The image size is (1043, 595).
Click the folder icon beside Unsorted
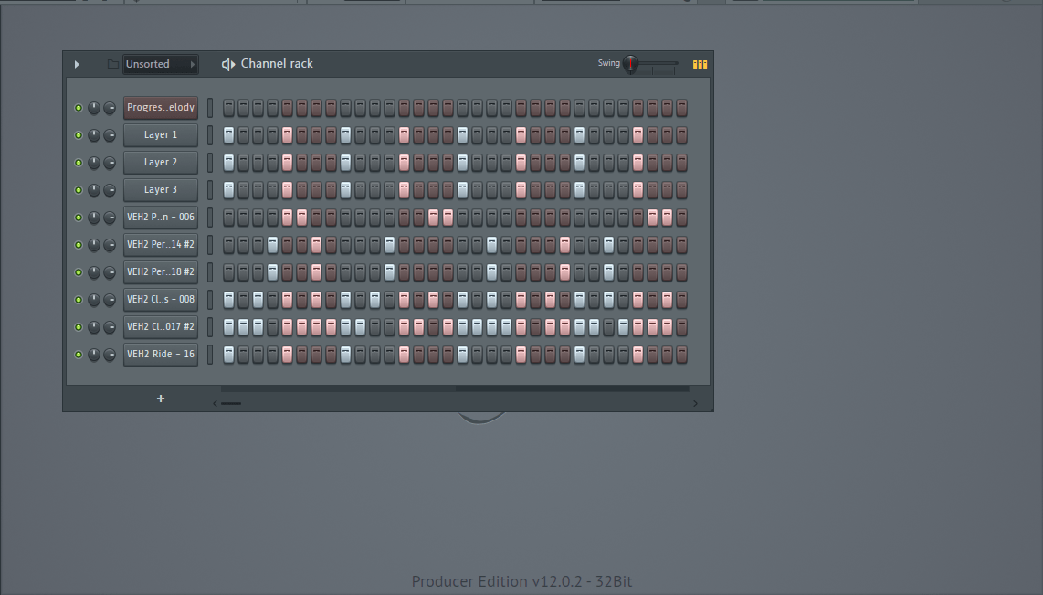point(112,64)
